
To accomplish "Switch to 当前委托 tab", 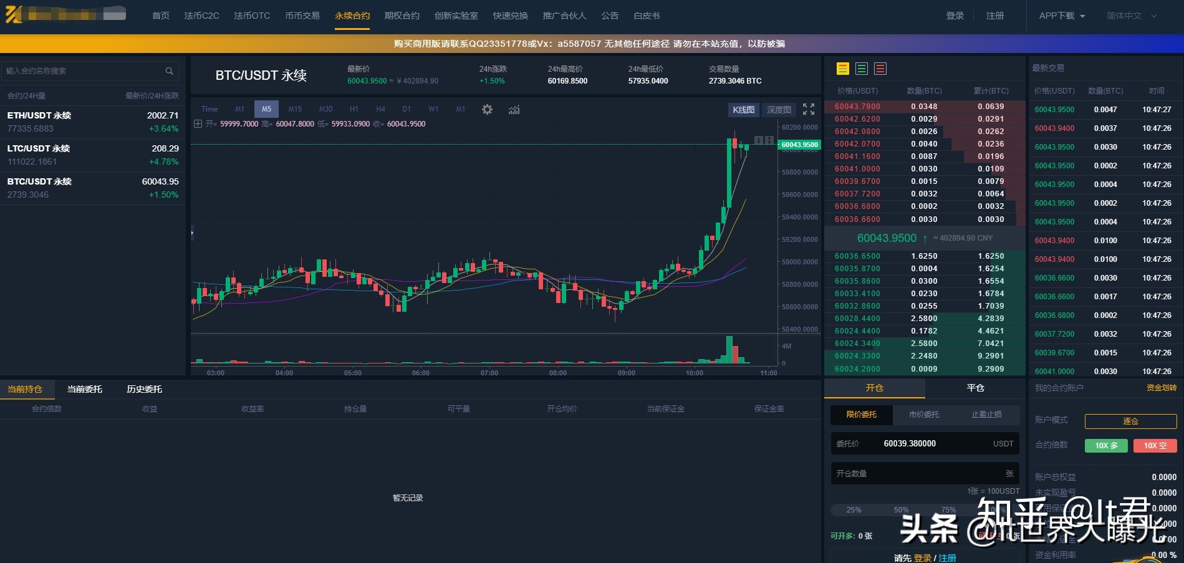I will pos(85,389).
